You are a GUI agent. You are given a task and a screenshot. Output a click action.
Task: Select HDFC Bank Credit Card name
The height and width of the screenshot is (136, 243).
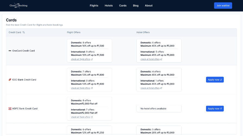pyautogui.click(x=25, y=109)
